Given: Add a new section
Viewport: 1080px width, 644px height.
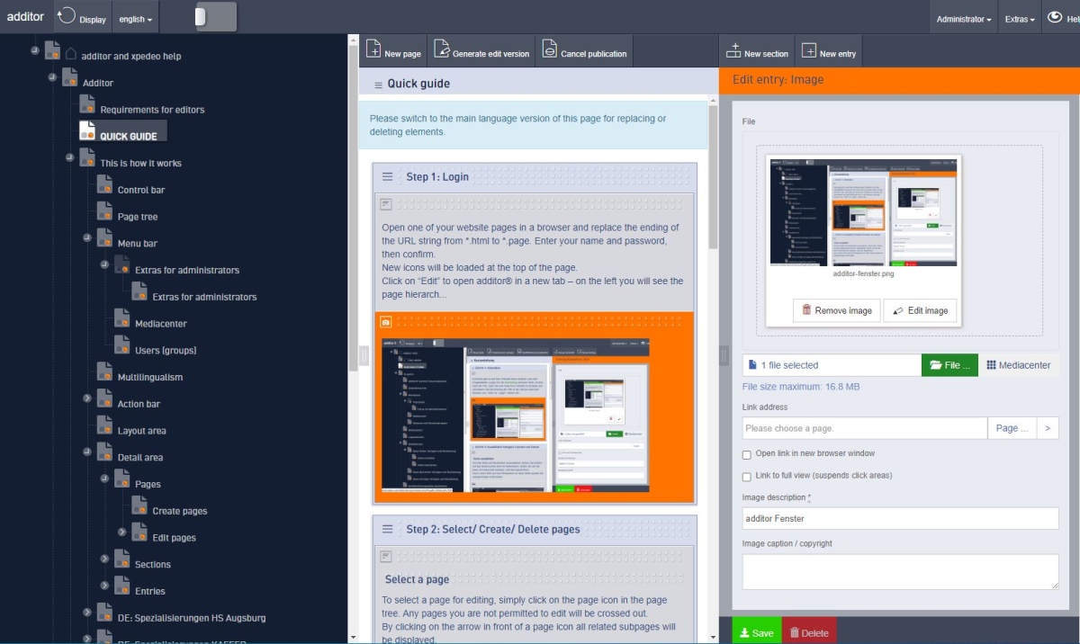Looking at the screenshot, I should click(757, 50).
